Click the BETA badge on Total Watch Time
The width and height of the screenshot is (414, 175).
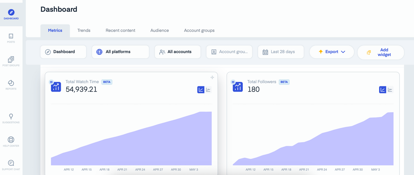107,82
